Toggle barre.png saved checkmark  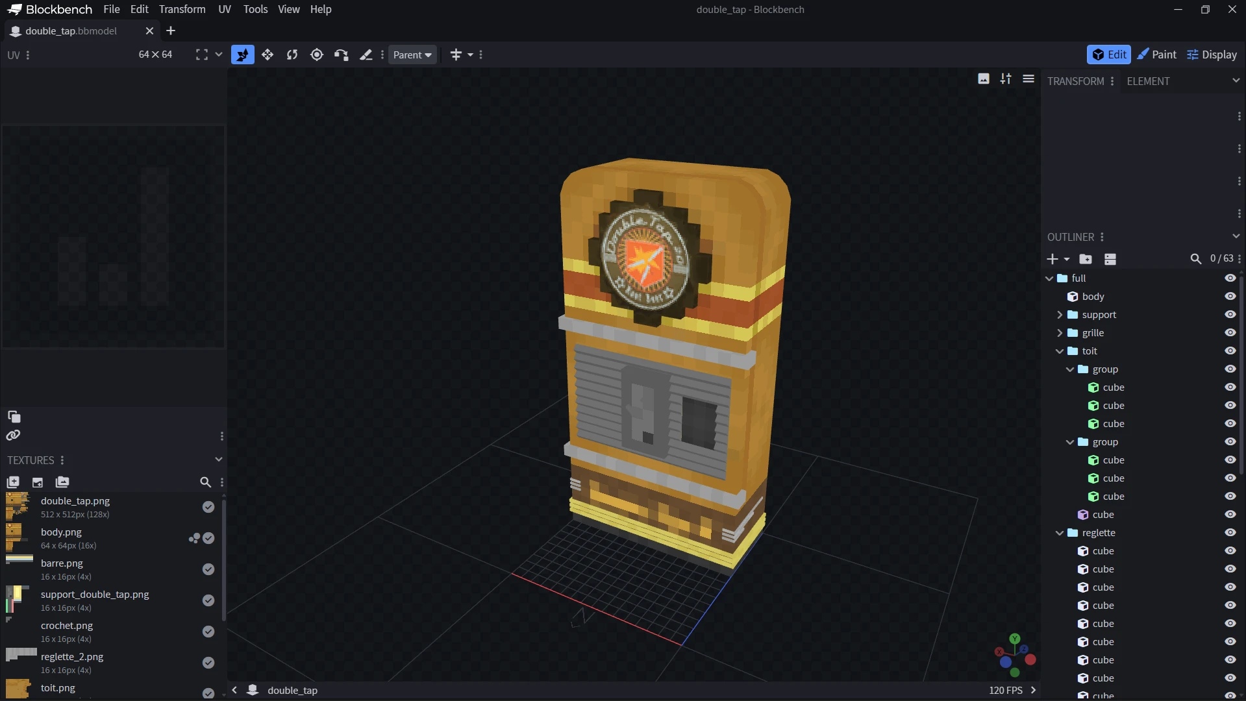(x=208, y=569)
